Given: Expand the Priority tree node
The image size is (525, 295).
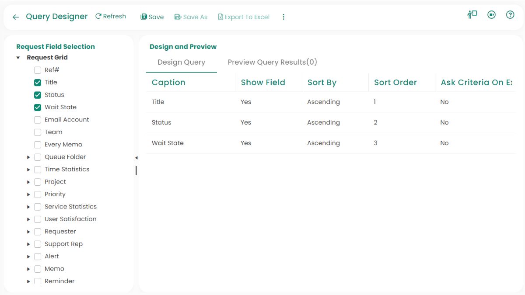Looking at the screenshot, I should tap(28, 194).
